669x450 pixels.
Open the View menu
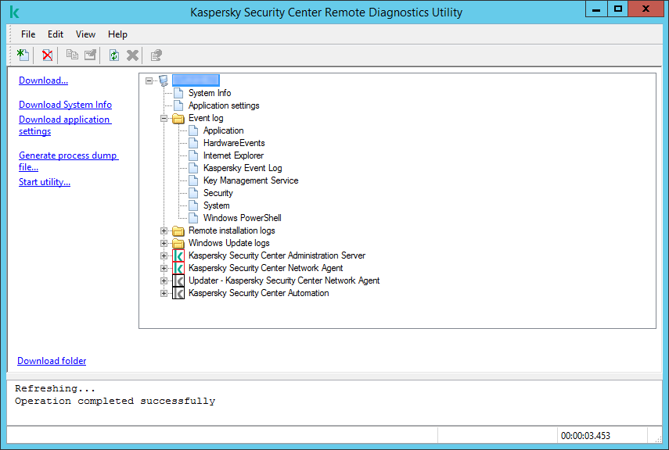click(85, 34)
